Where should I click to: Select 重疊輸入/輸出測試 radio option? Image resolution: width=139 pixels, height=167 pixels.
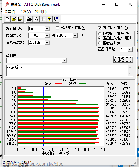(x=99, y=38)
